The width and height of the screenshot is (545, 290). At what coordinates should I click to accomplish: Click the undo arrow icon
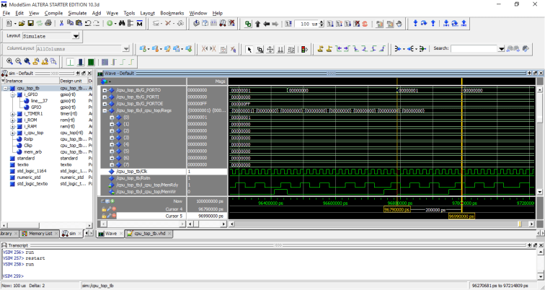88,23
